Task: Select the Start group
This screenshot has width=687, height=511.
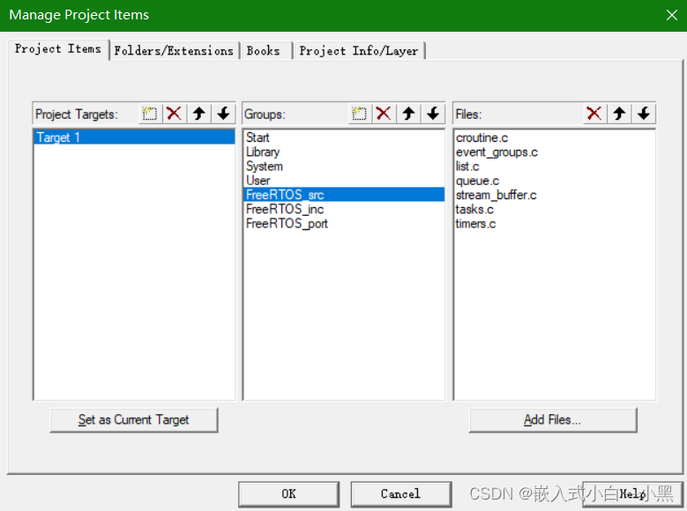Action: 344,137
